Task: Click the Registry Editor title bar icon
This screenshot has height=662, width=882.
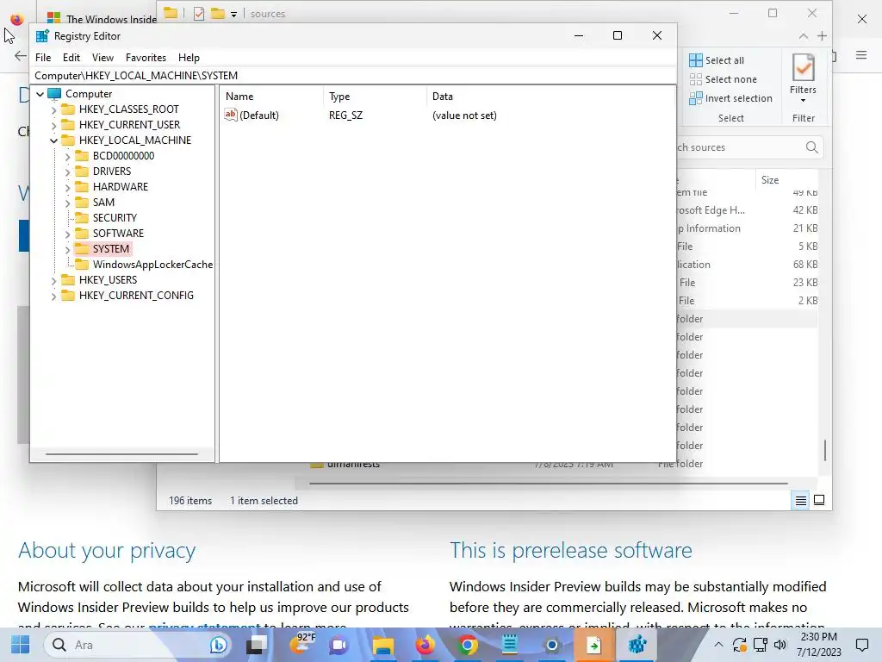Action: [x=42, y=36]
